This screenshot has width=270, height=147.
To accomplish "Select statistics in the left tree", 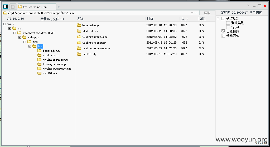I will click(51, 55).
